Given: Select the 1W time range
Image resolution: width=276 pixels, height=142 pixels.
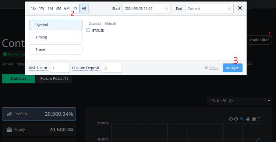Looking at the screenshot, I should point(42,8).
